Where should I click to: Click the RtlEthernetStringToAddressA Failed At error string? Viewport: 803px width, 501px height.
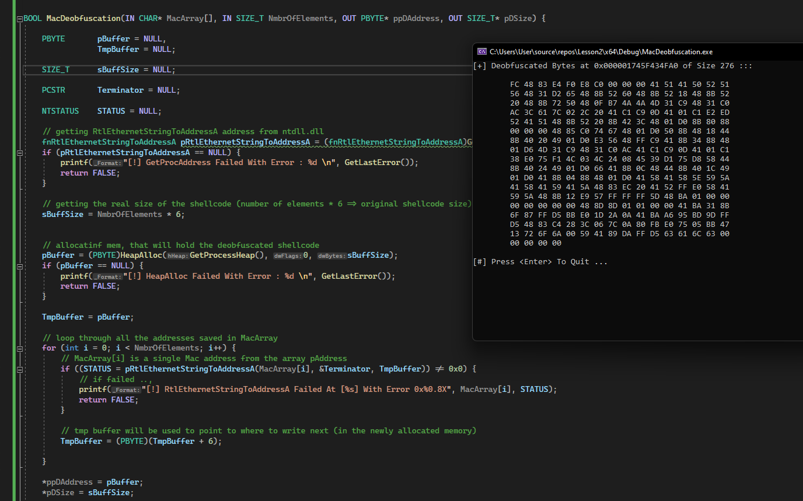(296, 389)
